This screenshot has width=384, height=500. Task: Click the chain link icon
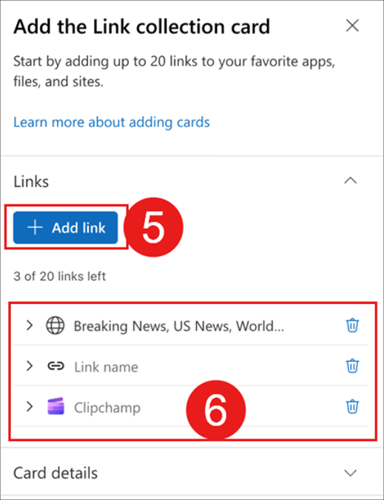(55, 366)
